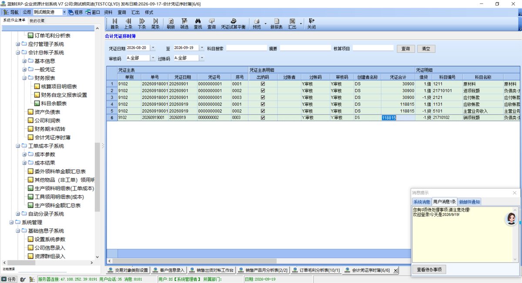Toggle 出纳码 checkbox in row 5

click(x=263, y=111)
